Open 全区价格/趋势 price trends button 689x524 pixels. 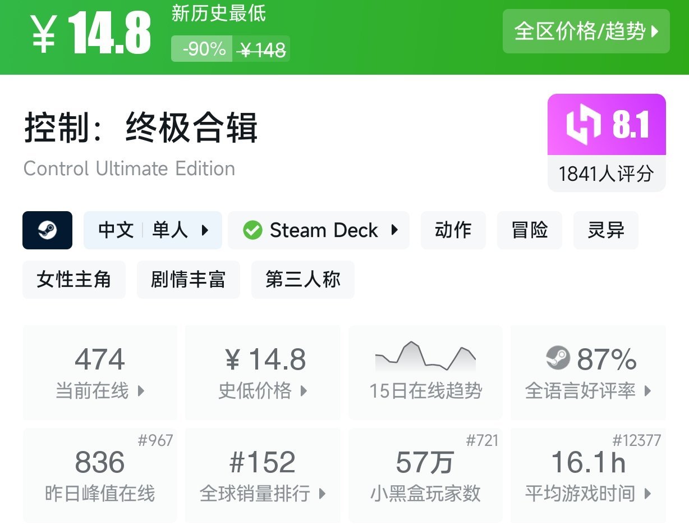click(586, 31)
